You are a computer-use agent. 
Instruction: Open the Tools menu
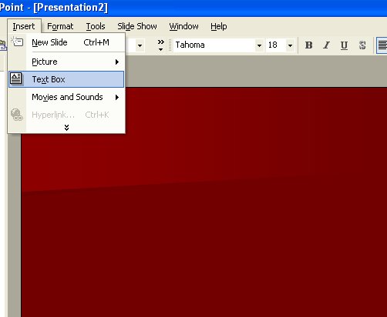click(x=96, y=26)
